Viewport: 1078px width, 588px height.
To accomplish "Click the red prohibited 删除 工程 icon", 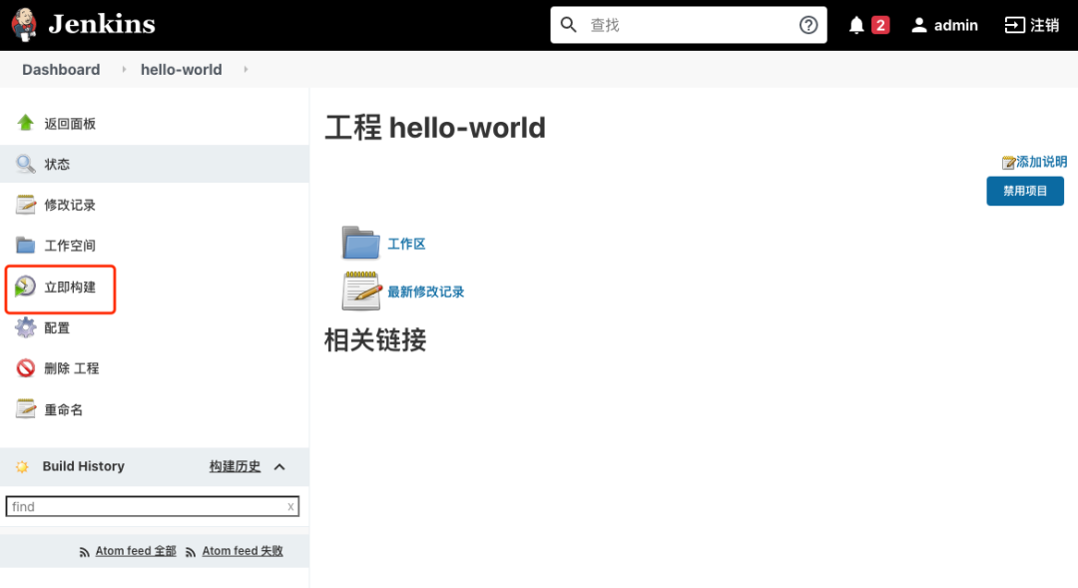I will point(25,368).
